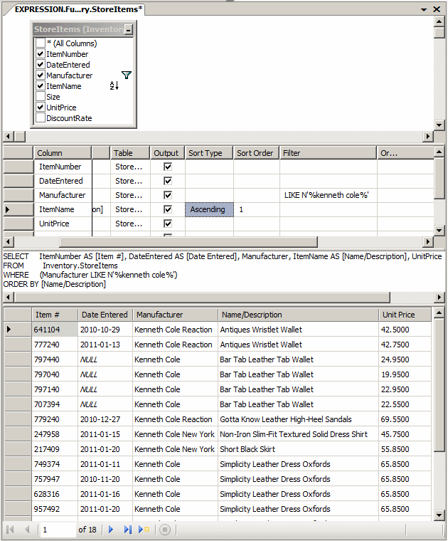Open the active files dropdown arrow
The image size is (448, 541).
424,10
